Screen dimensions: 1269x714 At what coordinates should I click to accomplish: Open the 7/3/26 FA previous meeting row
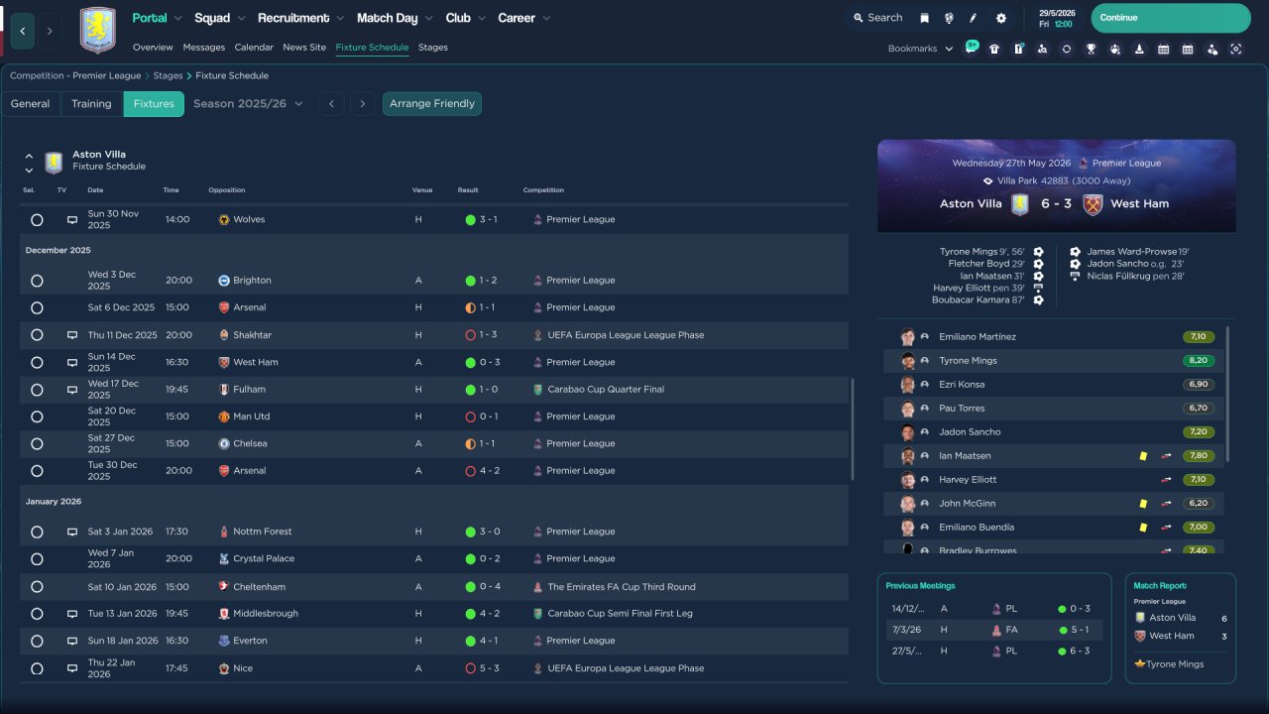994,630
